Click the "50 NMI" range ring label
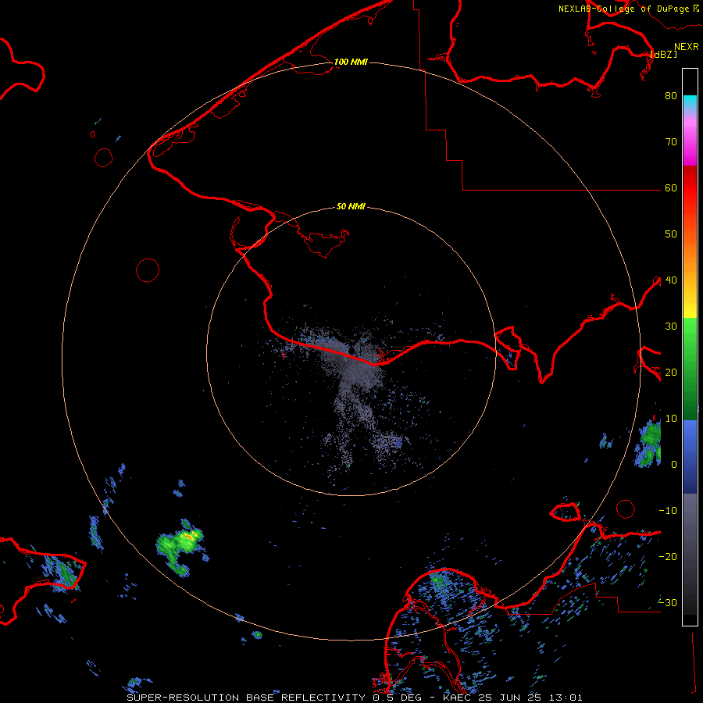 pyautogui.click(x=351, y=207)
